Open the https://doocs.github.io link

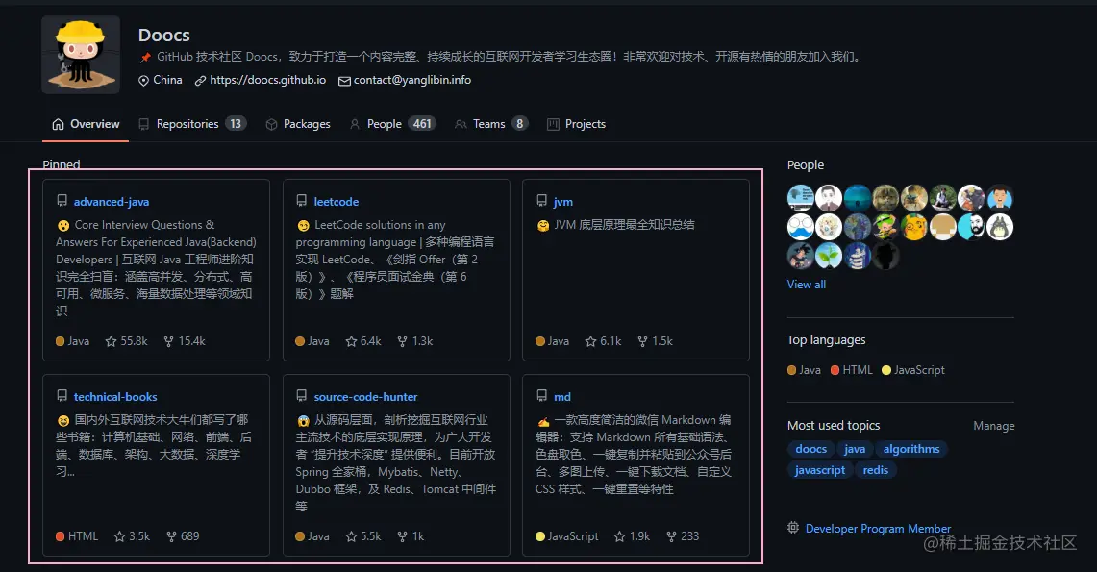click(x=268, y=80)
